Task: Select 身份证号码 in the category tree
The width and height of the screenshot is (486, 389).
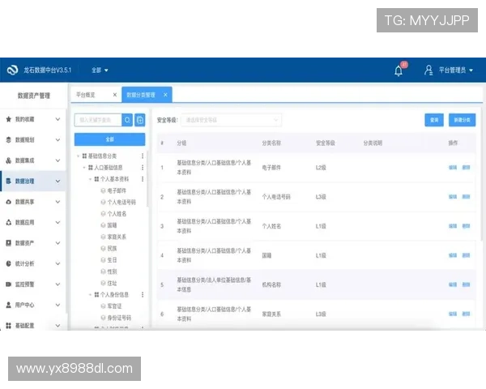Action: pyautogui.click(x=119, y=318)
